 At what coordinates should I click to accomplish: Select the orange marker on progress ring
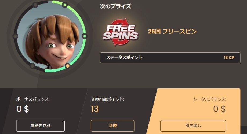coord(67,66)
